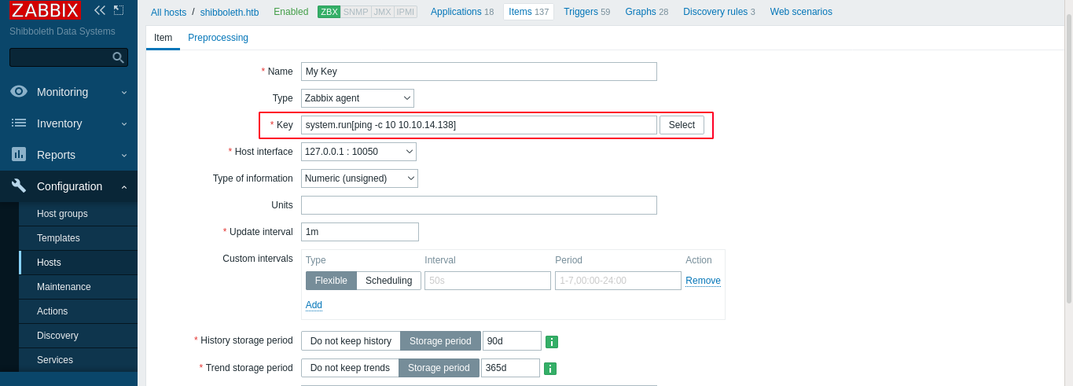1073x386 pixels.
Task: Select Scheduling custom interval type
Action: click(388, 281)
